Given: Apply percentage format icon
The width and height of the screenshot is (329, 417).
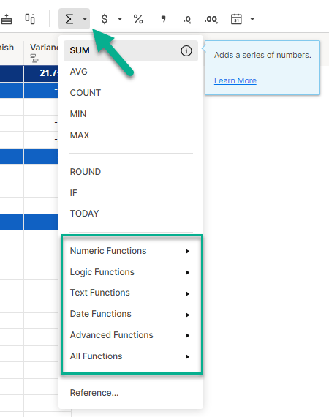Looking at the screenshot, I should [x=138, y=19].
